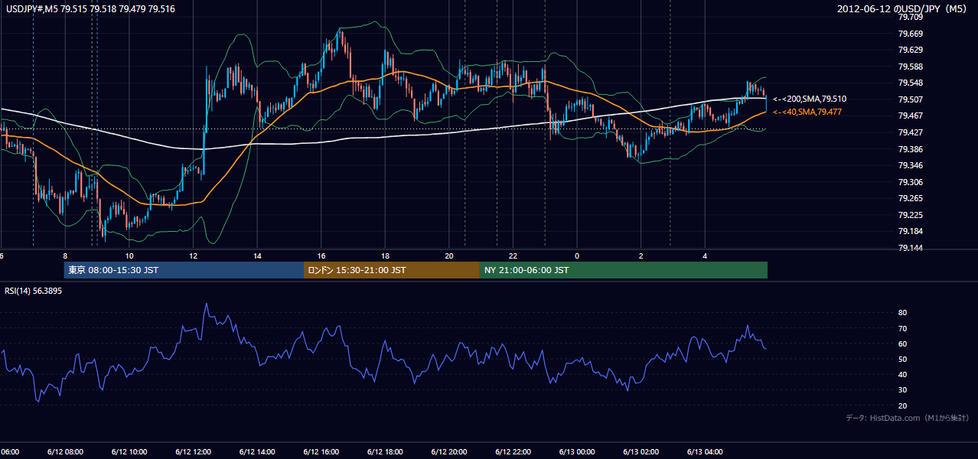Click hour 12 tick under price chart
Image resolution: width=978 pixels, height=459 pixels.
pos(193,256)
